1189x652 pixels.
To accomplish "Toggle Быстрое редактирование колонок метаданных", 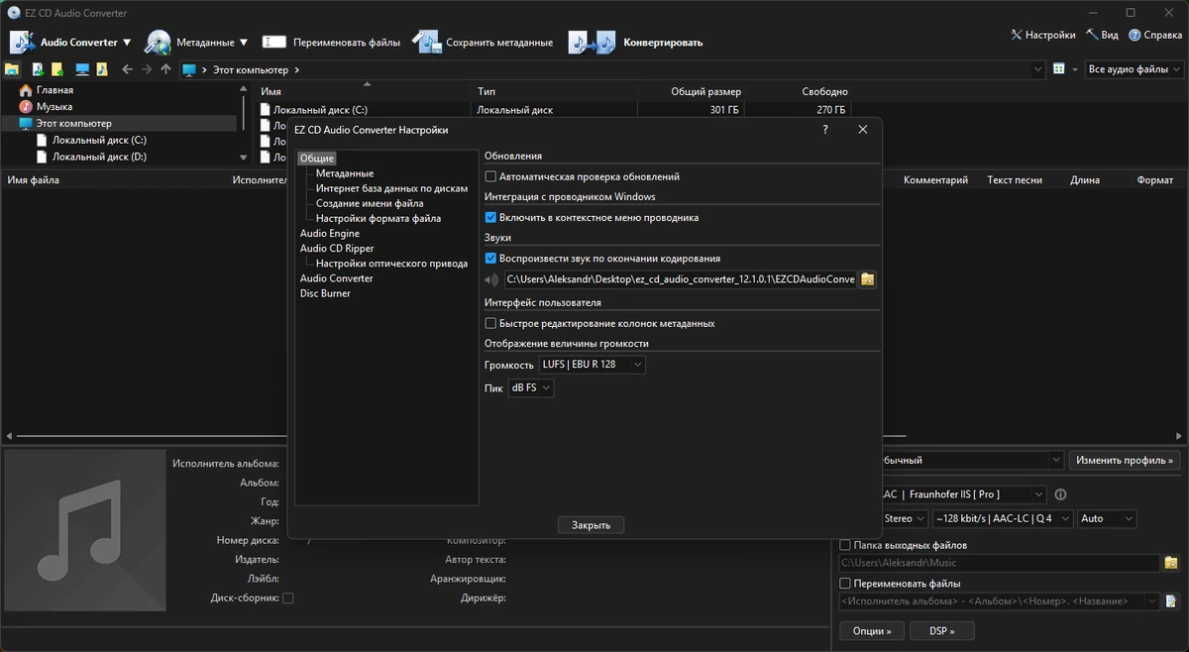I will (x=490, y=323).
